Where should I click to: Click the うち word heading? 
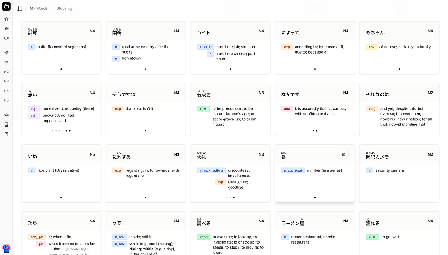pyautogui.click(x=117, y=223)
